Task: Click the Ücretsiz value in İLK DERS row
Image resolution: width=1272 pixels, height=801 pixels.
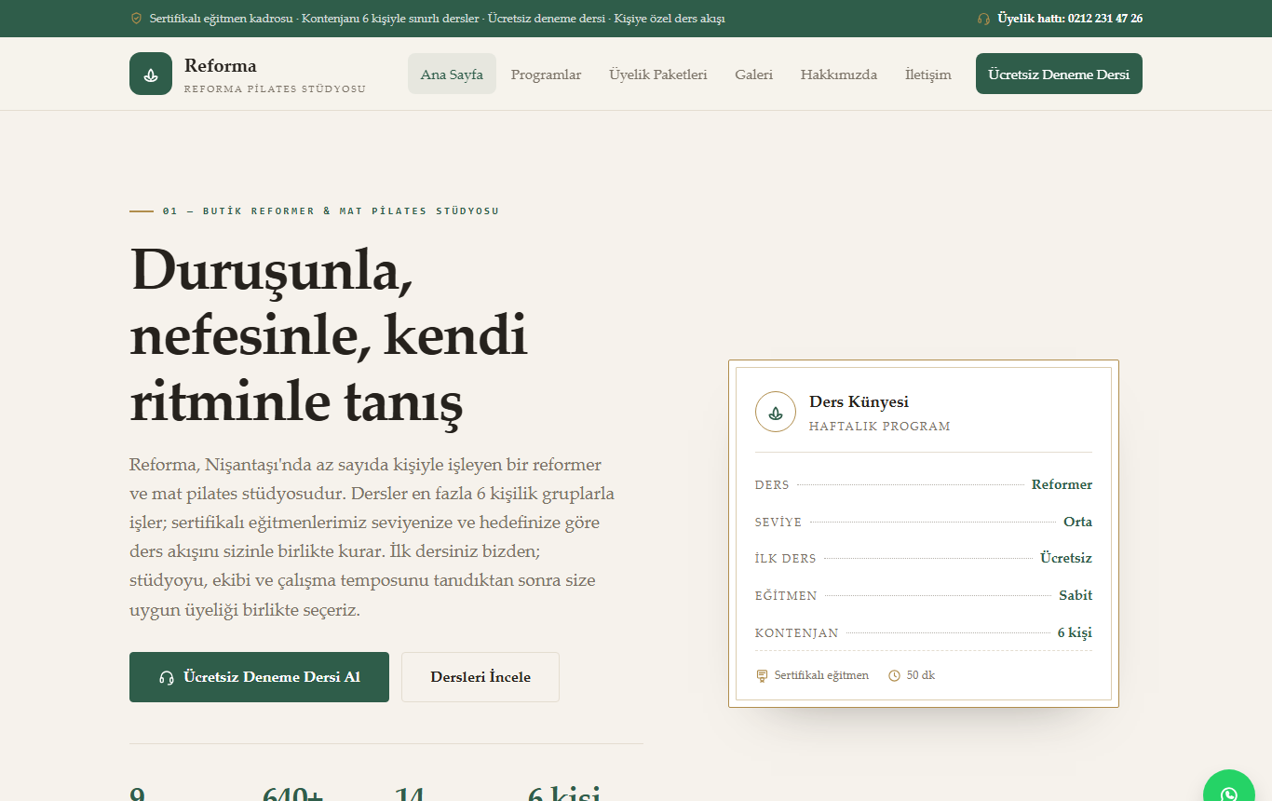Action: [1066, 558]
